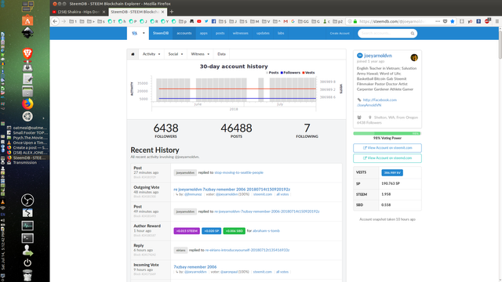Image resolution: width=502 pixels, height=282 pixels.
Task: Open the workspace switcher icon
Action: coord(27,6)
